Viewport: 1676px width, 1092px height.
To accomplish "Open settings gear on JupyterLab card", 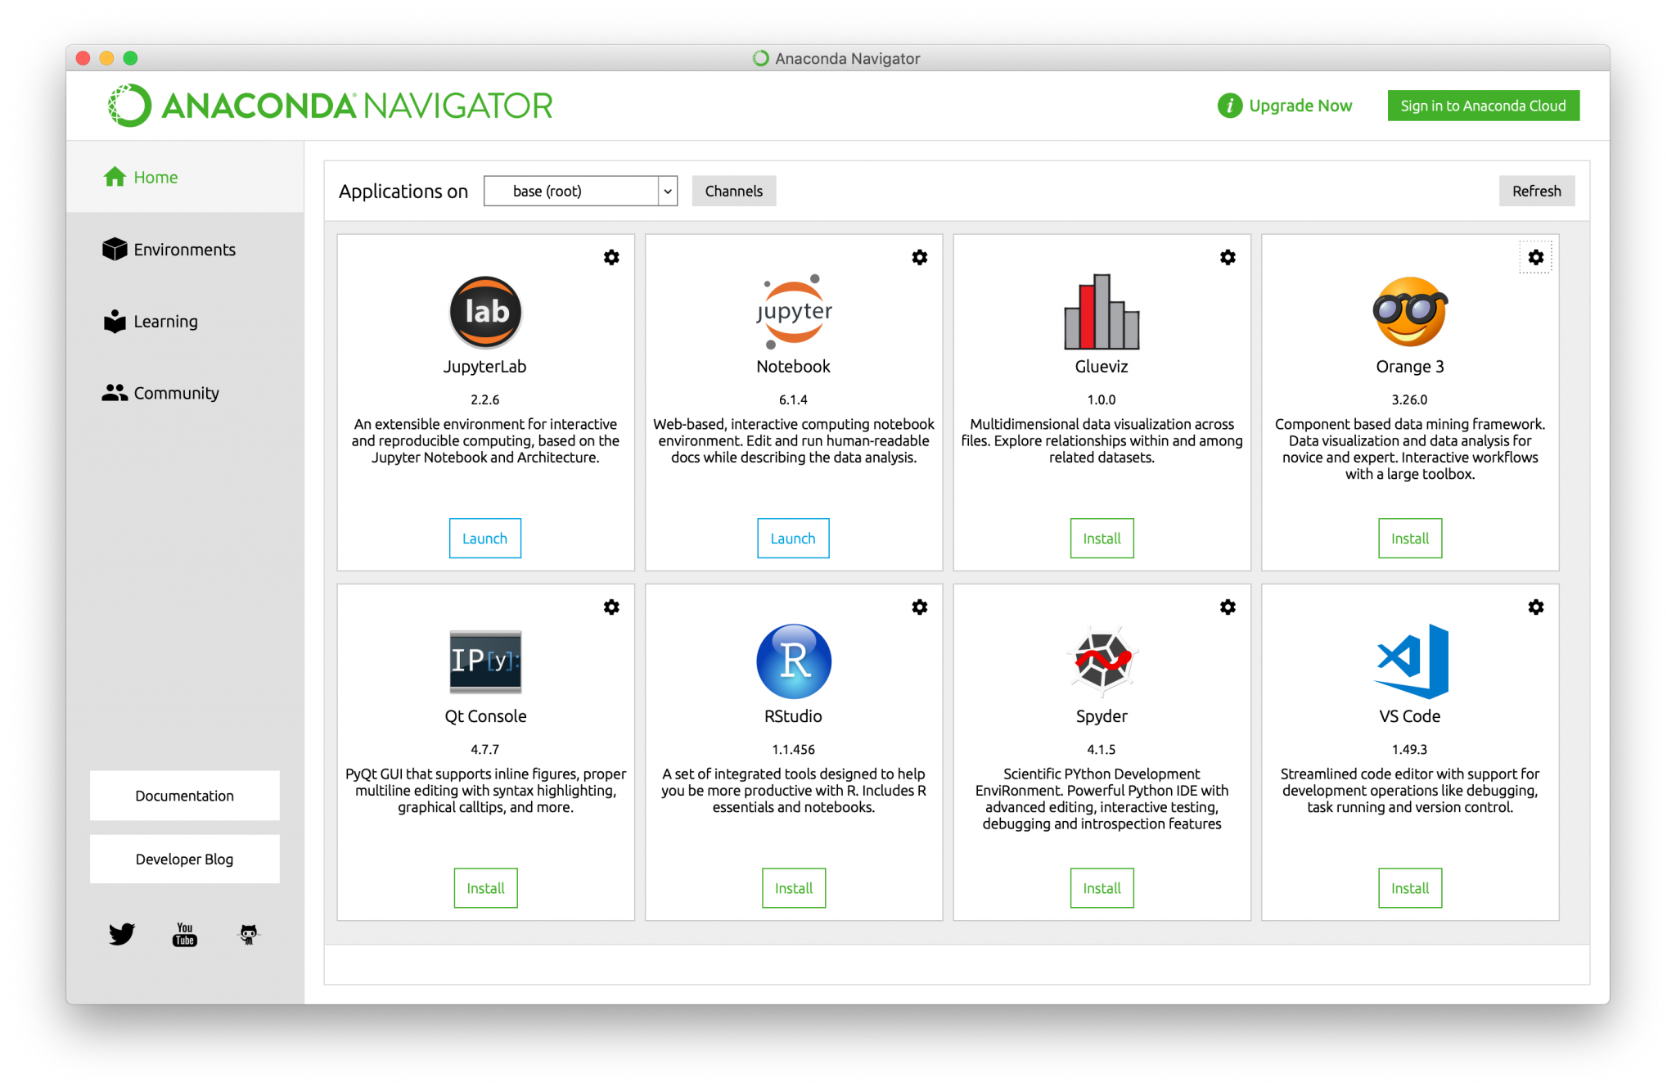I will click(611, 258).
